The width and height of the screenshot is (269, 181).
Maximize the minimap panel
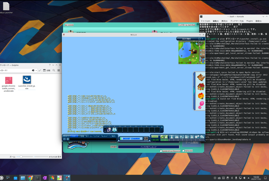[x=199, y=39]
